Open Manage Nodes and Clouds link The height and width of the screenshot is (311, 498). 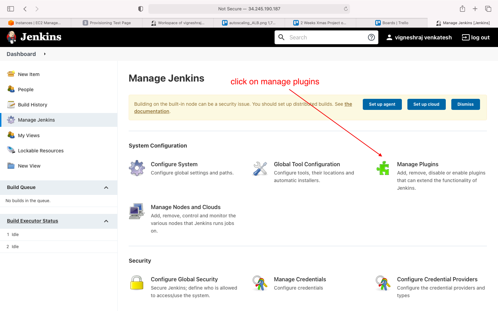(186, 207)
